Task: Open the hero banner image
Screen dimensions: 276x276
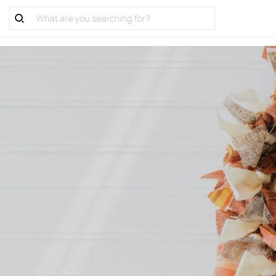Action: (138, 161)
